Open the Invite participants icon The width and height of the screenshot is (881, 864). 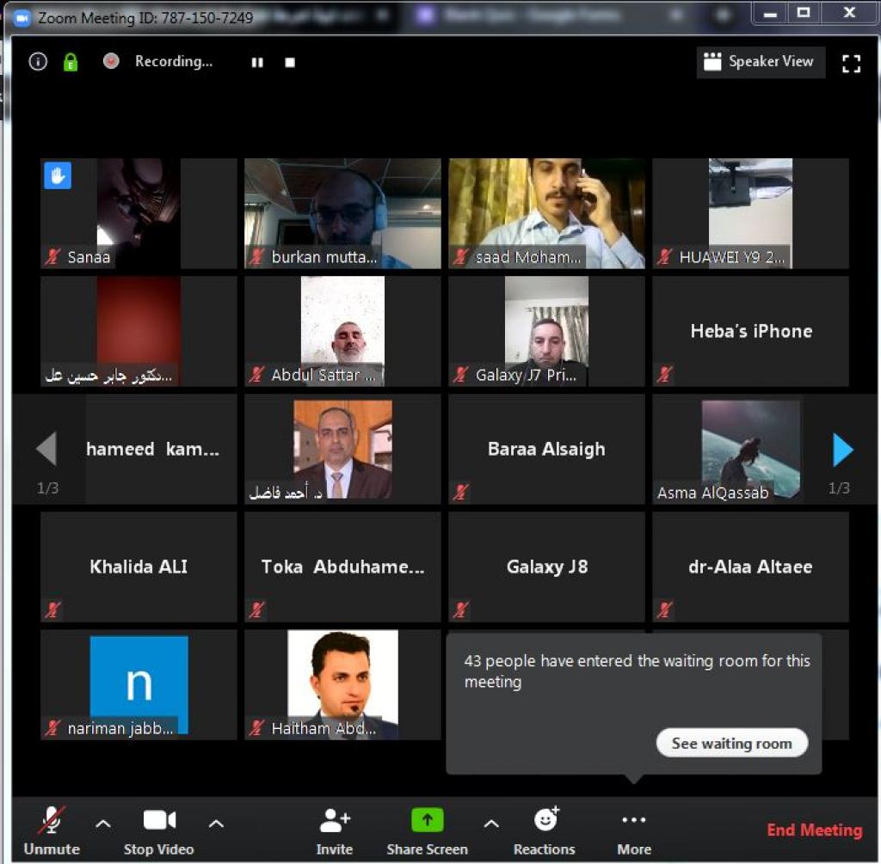[x=334, y=821]
